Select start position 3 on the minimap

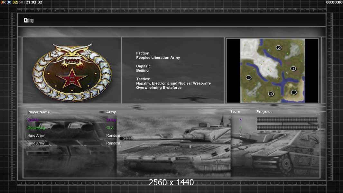[x=271, y=94]
